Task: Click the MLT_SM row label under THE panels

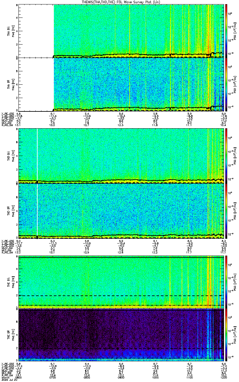Action: point(6,373)
